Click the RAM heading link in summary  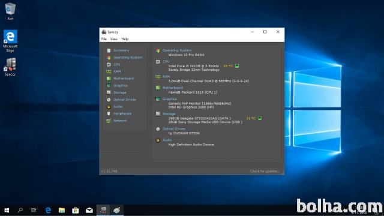pyautogui.click(x=166, y=76)
